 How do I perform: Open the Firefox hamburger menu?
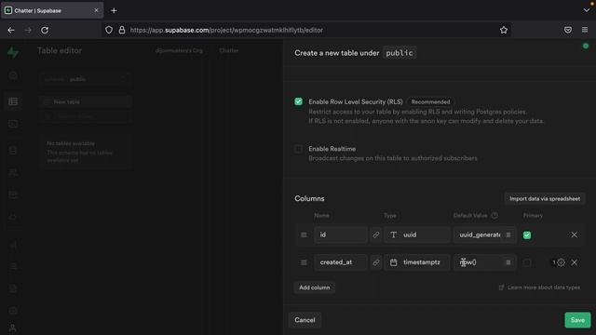585,30
